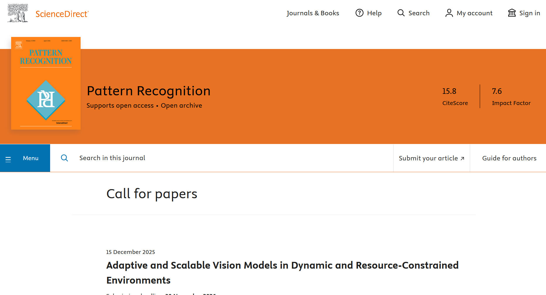The height and width of the screenshot is (295, 546).
Task: Click the Elsevier tree logo
Action: click(x=18, y=13)
